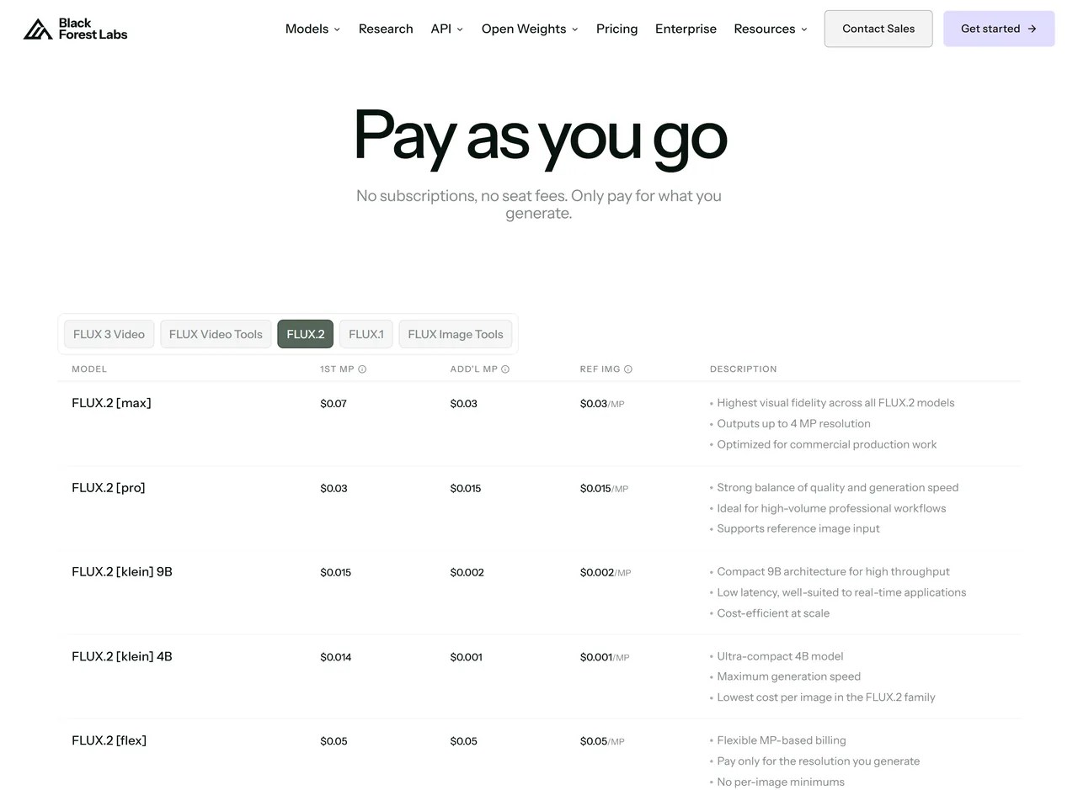Viewport: 1078px width, 790px height.
Task: Click the FLUX.2 [max] model name
Action: (x=111, y=403)
